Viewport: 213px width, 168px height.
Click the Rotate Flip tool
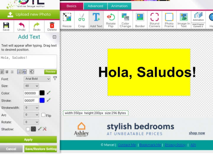pos(111,20)
